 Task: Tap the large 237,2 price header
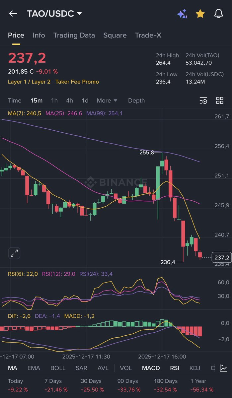tap(27, 58)
